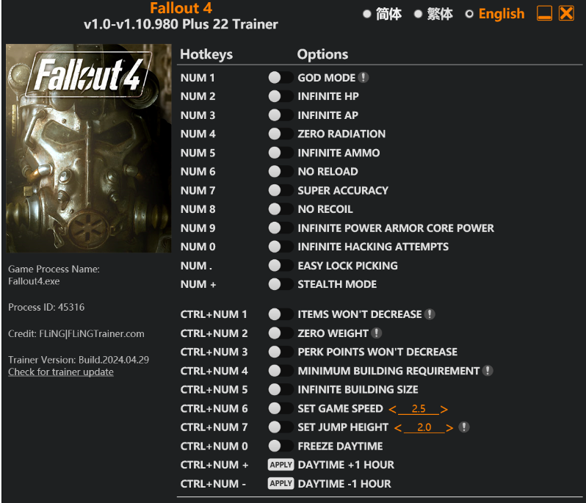Apply Daytime +1 Hour
Viewport: 586px width, 503px height.
pos(281,465)
